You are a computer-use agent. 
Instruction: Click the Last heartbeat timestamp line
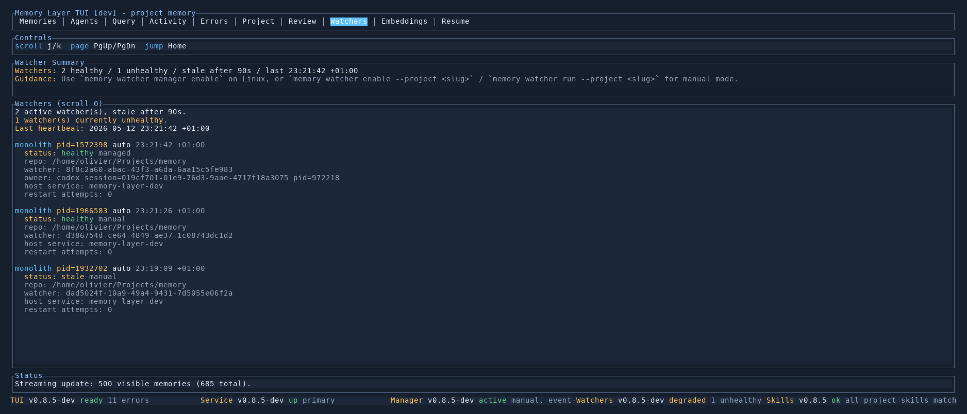[112, 128]
